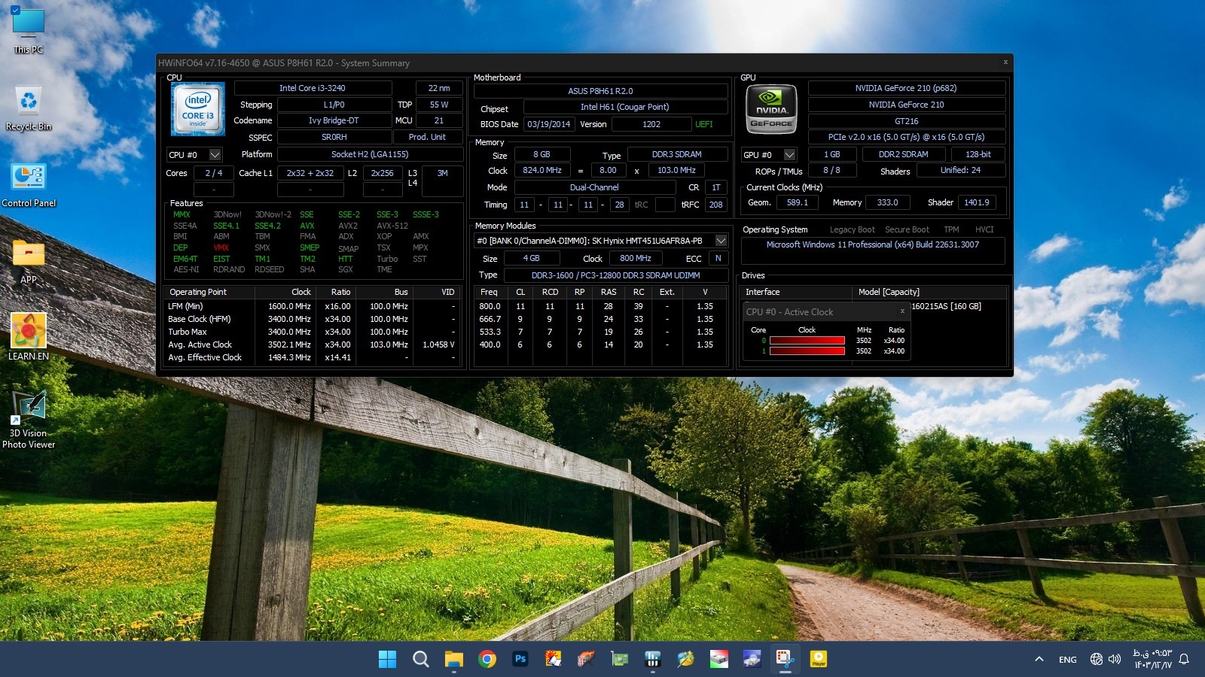Image resolution: width=1205 pixels, height=677 pixels.
Task: Click the core 0 red clock bar
Action: pos(807,341)
